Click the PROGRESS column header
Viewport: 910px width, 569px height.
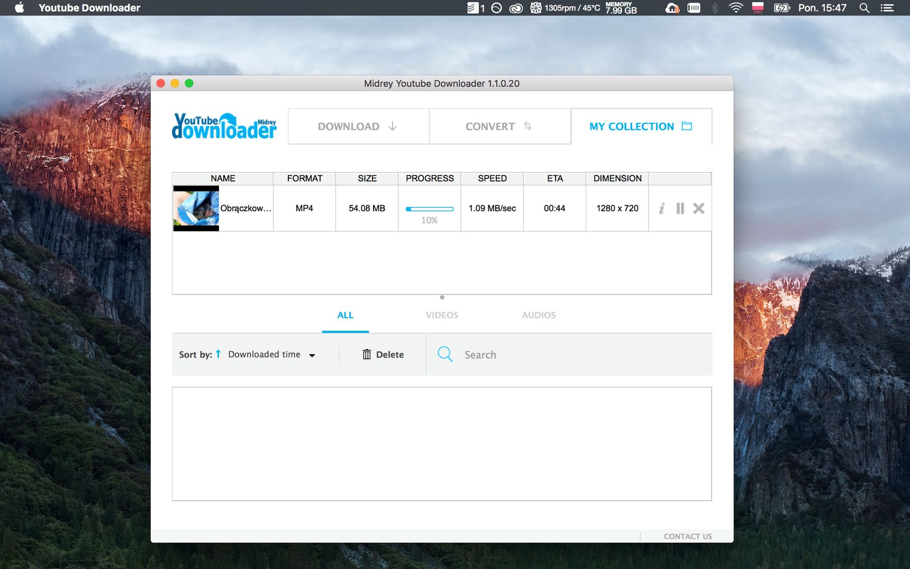430,178
